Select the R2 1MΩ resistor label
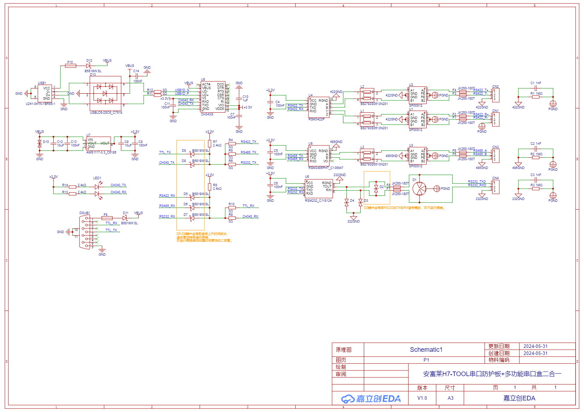The width and height of the screenshot is (584, 412). pos(536,154)
